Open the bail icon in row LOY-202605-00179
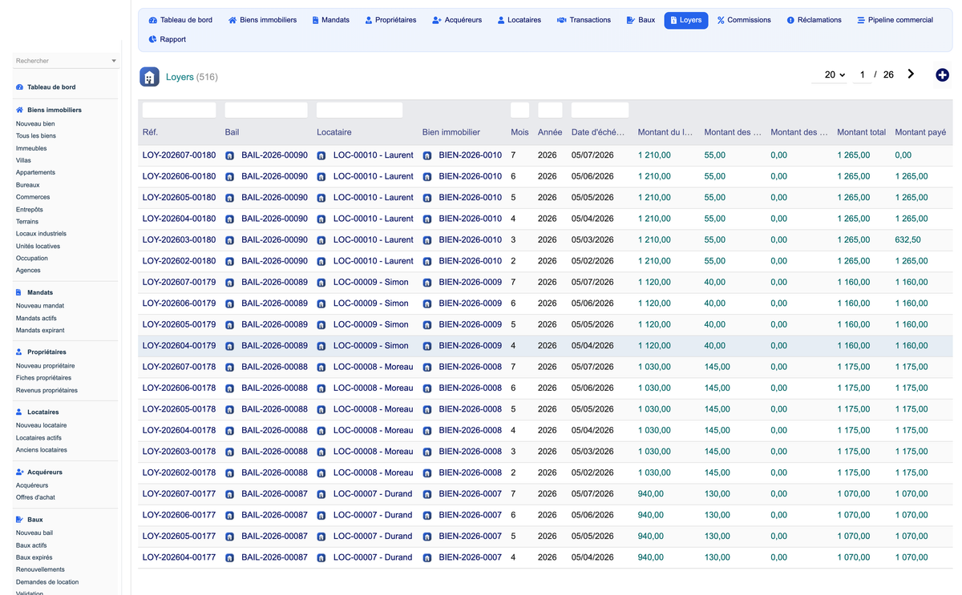The image size is (962, 595). 230,325
